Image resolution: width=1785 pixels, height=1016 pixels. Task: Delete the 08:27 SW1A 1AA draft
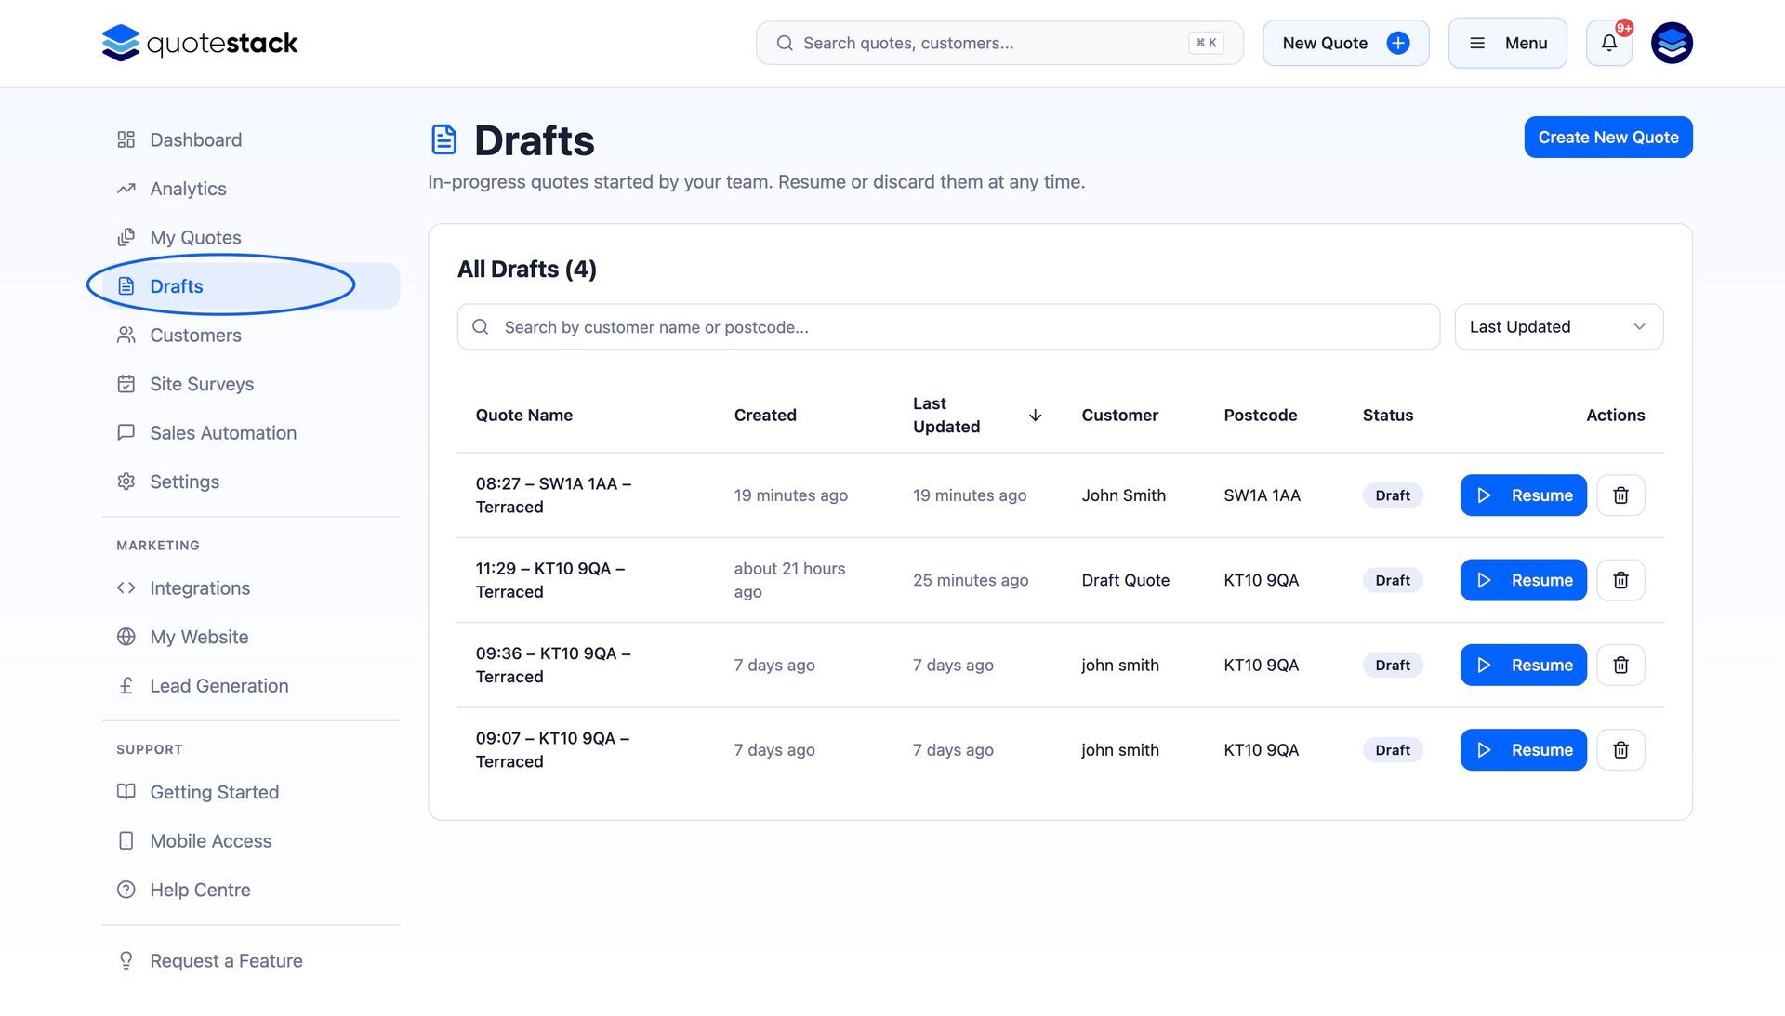(x=1620, y=495)
